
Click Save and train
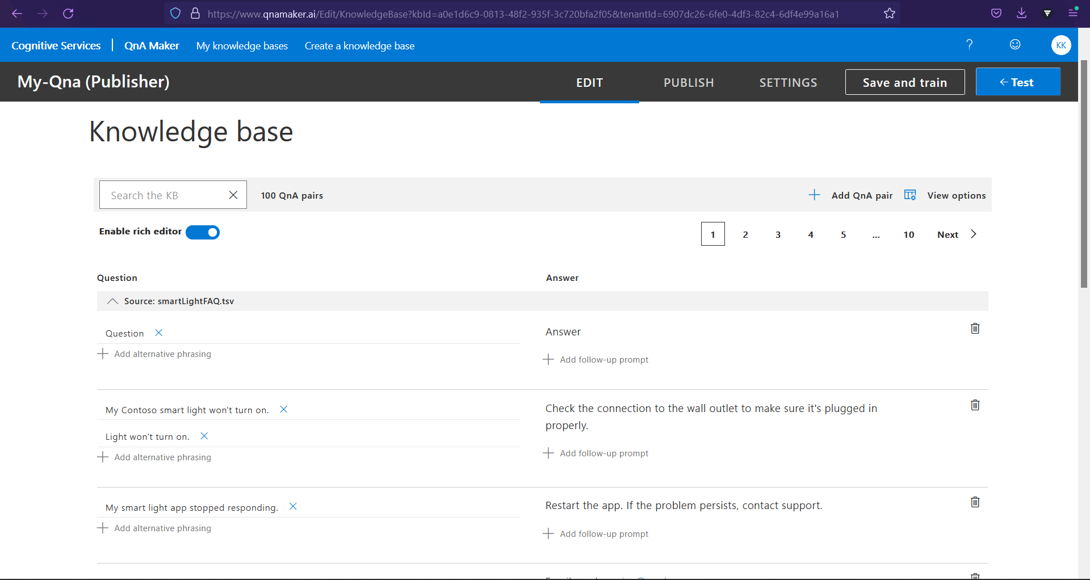click(x=905, y=82)
